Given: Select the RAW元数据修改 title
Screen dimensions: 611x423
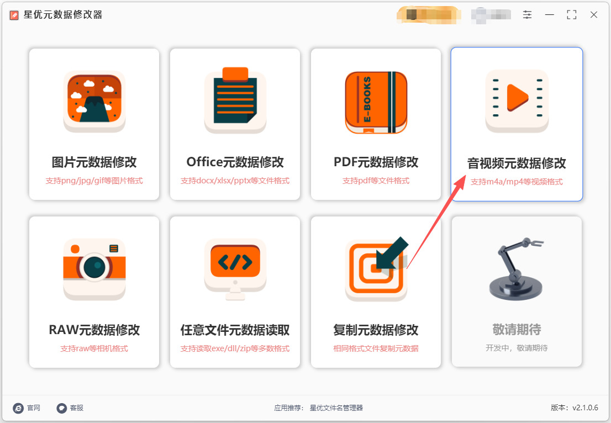Looking at the screenshot, I should coord(94,330).
